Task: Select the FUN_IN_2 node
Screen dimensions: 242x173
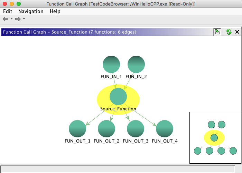Action: click(136, 64)
